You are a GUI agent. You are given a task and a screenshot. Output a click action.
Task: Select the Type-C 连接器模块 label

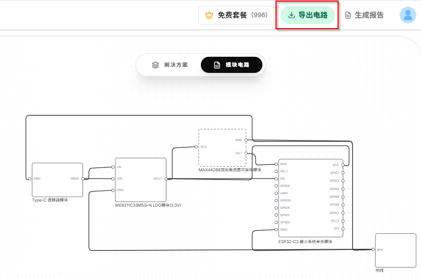50,200
